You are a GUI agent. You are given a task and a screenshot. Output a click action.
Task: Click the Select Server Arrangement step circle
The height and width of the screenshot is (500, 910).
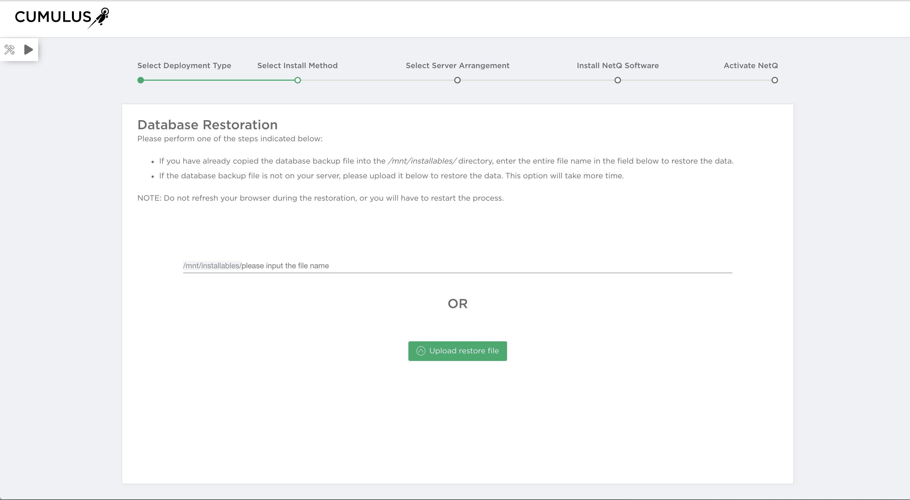[457, 80]
